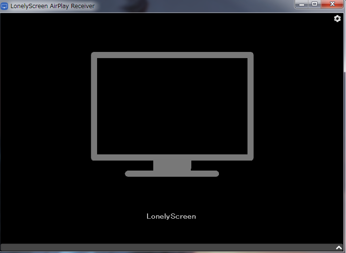Open settings via the gear icon
This screenshot has height=253, width=346.
coord(337,19)
